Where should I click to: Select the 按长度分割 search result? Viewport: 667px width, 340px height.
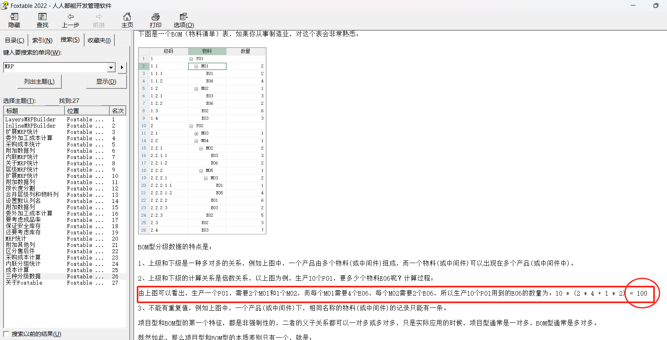point(20,188)
